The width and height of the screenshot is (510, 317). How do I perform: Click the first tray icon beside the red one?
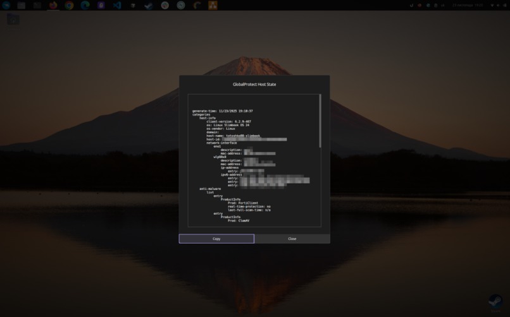click(411, 5)
